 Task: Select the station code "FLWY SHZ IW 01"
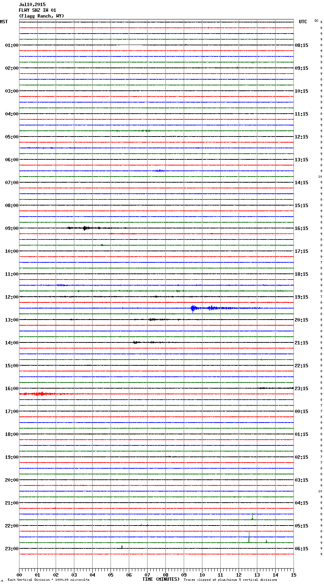point(37,10)
